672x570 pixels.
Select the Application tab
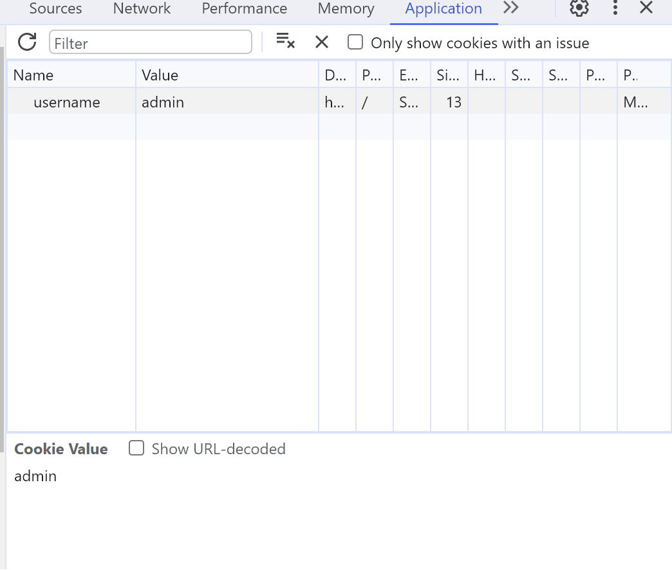tap(443, 9)
